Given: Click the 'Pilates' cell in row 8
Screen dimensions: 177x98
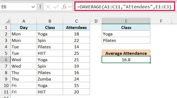Looking at the screenshot, I should click(x=50, y=72).
